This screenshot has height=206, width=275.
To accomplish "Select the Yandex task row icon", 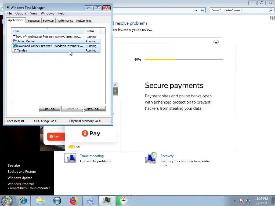I will pos(15,50).
